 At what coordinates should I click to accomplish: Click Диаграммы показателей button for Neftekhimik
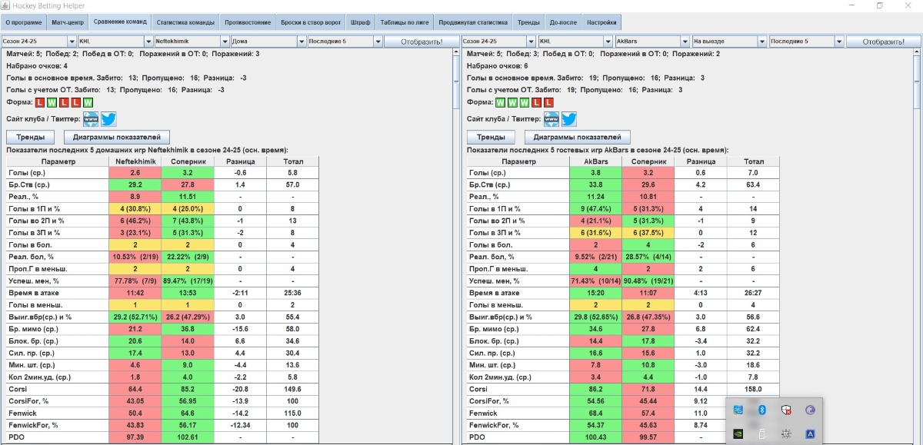[117, 137]
